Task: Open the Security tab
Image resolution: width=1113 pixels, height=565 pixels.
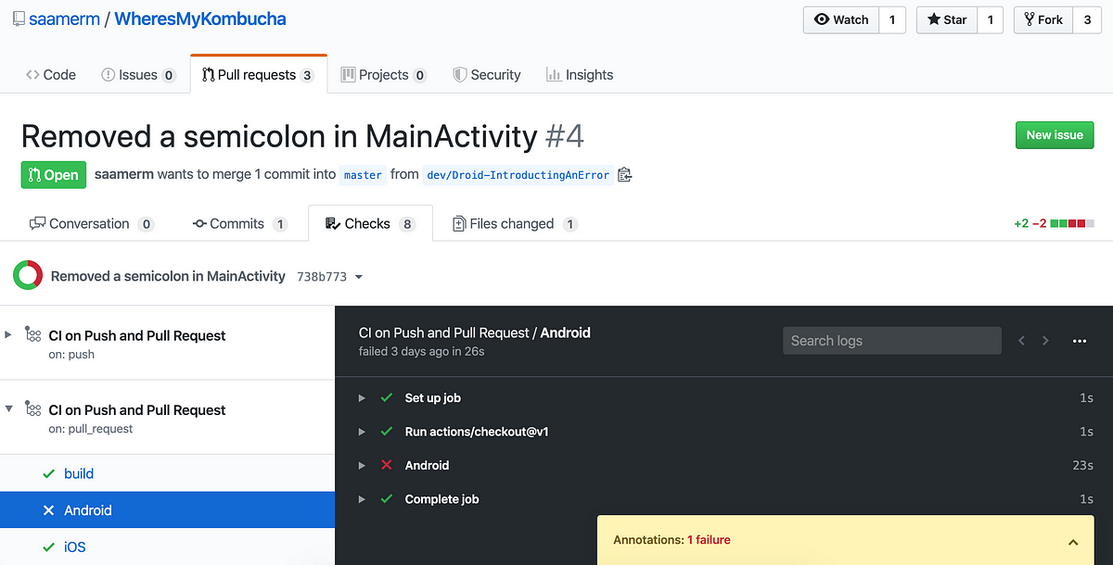Action: click(x=487, y=75)
